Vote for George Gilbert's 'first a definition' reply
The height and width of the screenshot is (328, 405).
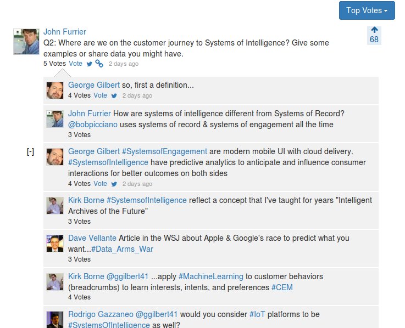(100, 95)
